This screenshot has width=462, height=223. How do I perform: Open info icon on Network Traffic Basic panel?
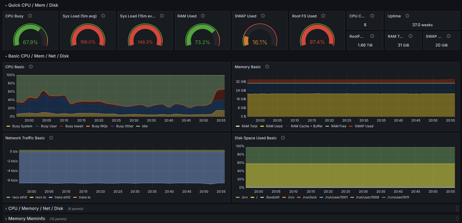tap(51, 138)
